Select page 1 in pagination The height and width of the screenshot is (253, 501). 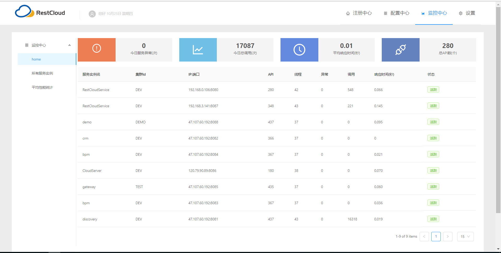(436, 237)
